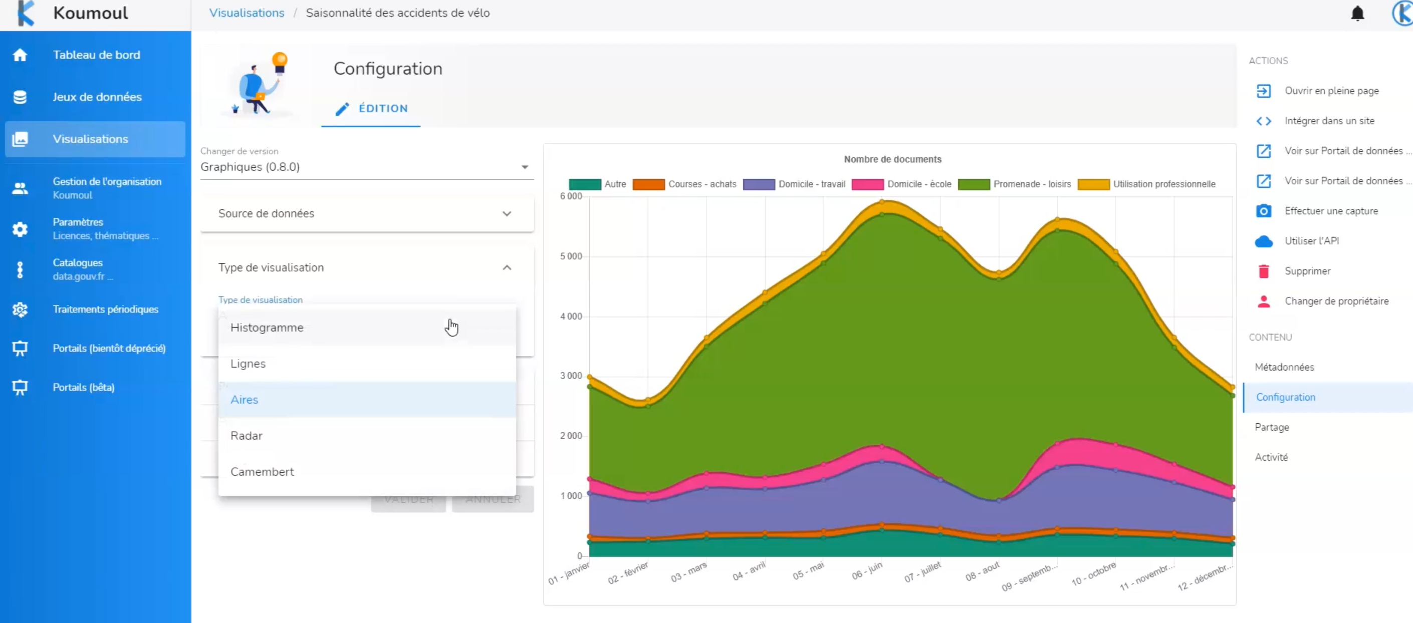1413x623 pixels.
Task: Click the code brackets icon Intégrer dans un site
Action: point(1263,121)
